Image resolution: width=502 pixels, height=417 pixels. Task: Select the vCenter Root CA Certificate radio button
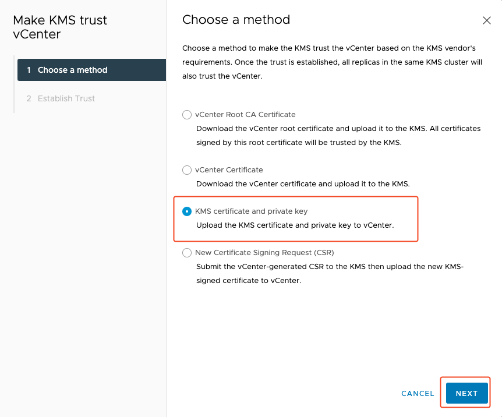[x=187, y=115]
